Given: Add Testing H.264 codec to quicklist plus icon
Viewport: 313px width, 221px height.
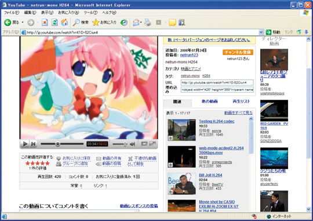Looking at the screenshot, I should 170,138.
